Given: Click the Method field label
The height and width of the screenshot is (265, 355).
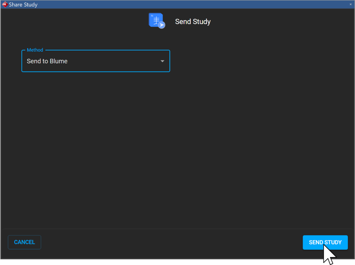Looking at the screenshot, I should coord(35,50).
